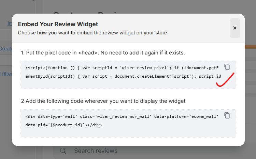Click inside the pixel script code block
Screen dimensions: 256x159
click(x=123, y=71)
